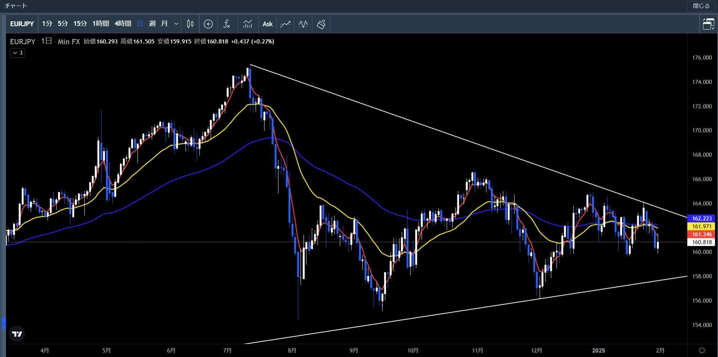Open the indicator templates chart icon
This screenshot has width=718, height=357.
point(248,24)
